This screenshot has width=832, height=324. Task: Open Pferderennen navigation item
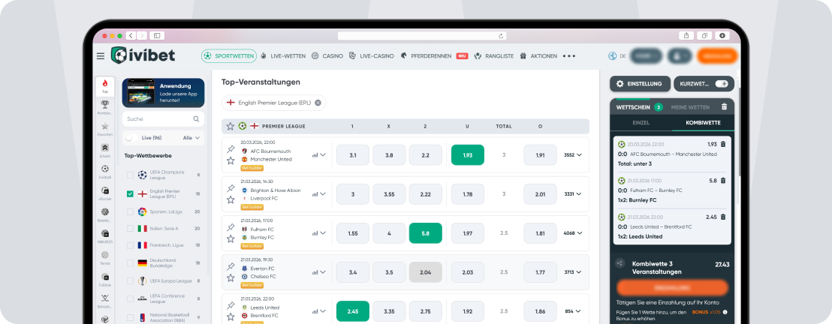pos(426,55)
